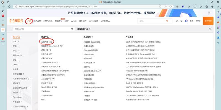Click the Edge sidebar search icon
The height and width of the screenshot is (110, 221).
click(218, 12)
